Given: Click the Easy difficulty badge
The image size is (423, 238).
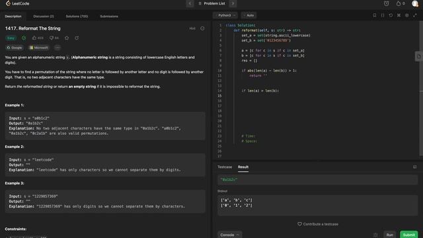Looking at the screenshot, I should coord(11,38).
